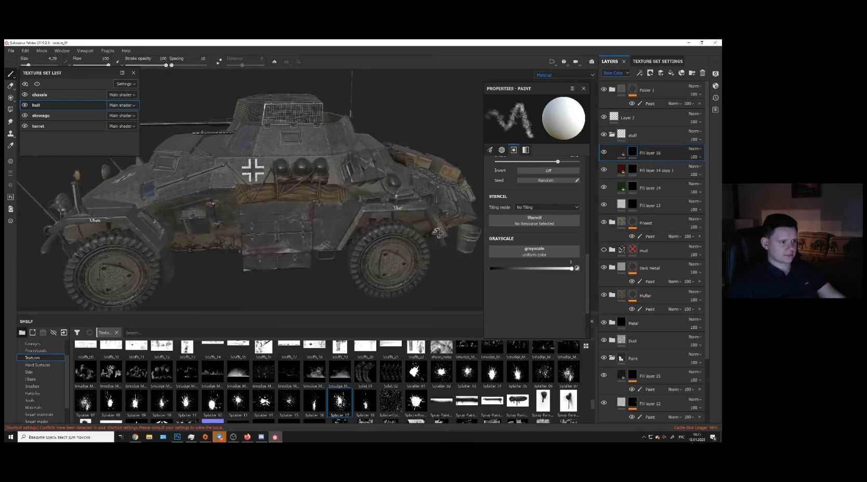Hide Layer 2 in the layer stack
Image resolution: width=867 pixels, height=482 pixels.
tap(603, 117)
